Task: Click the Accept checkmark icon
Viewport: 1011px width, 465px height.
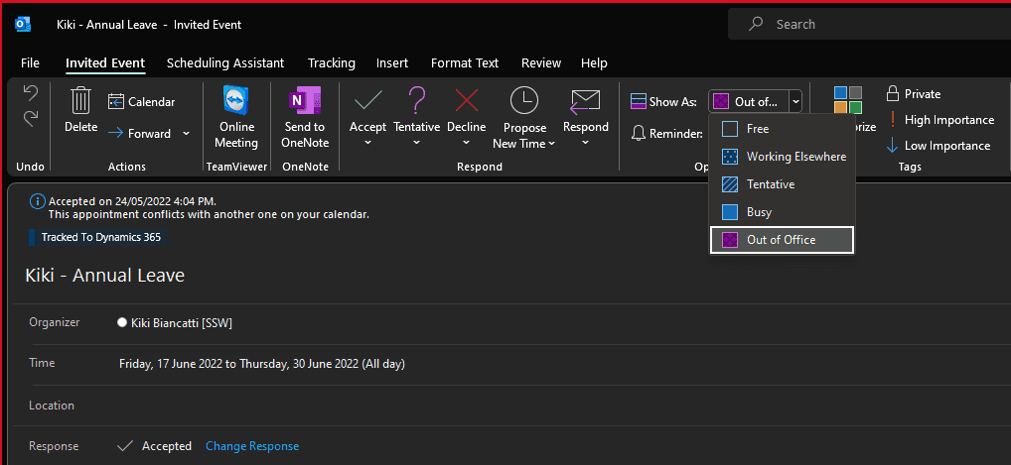Action: (367, 101)
